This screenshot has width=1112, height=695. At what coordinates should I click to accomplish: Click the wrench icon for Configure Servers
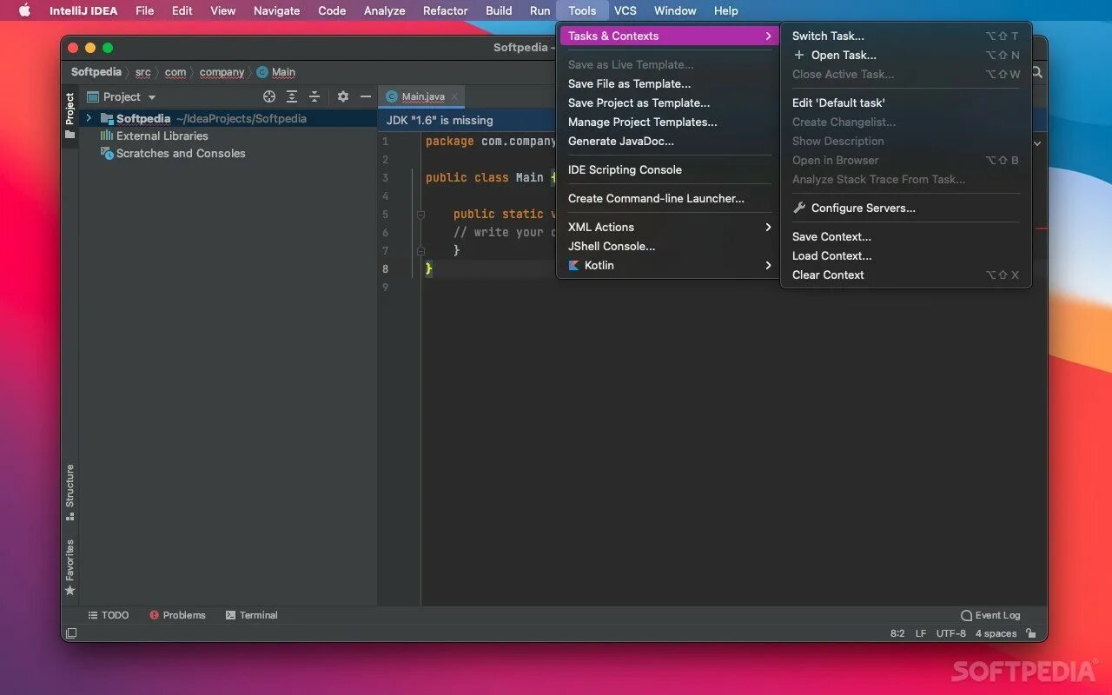[799, 208]
